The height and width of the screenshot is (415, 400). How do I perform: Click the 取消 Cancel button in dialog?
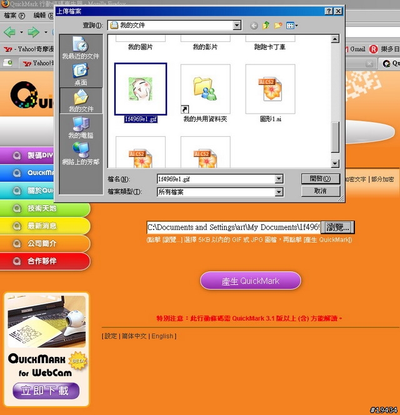pyautogui.click(x=321, y=191)
